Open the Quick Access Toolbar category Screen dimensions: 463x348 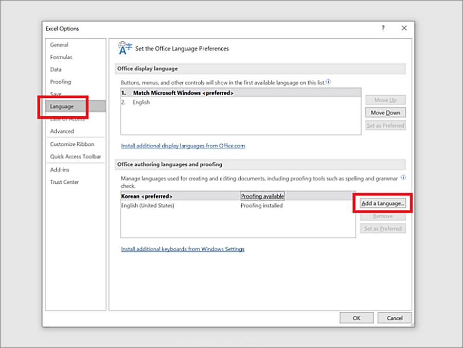(x=76, y=156)
